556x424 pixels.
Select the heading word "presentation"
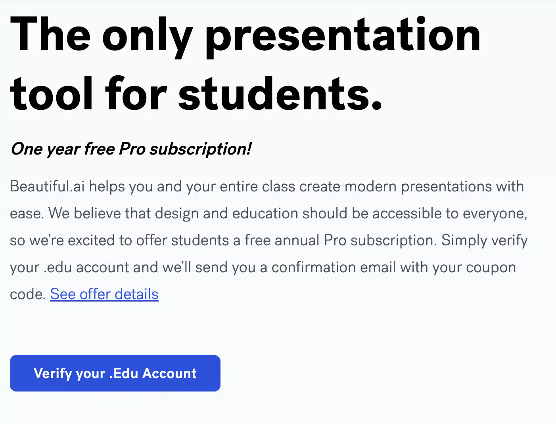click(x=343, y=36)
